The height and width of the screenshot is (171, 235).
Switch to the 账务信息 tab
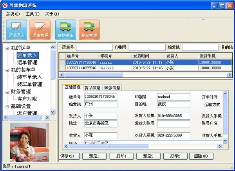[x=112, y=88]
